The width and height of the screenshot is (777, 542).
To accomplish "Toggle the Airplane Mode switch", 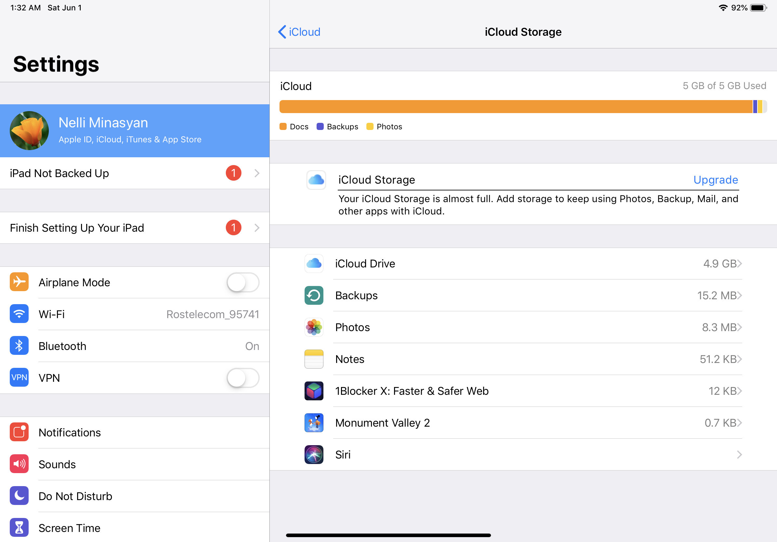I will (x=243, y=282).
